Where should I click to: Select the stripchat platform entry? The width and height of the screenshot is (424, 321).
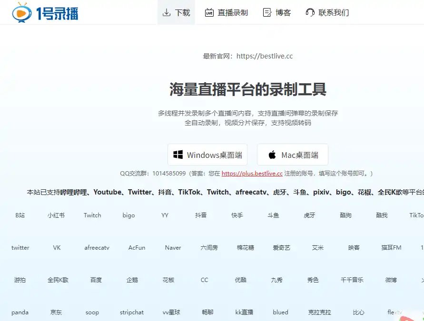pos(132,312)
